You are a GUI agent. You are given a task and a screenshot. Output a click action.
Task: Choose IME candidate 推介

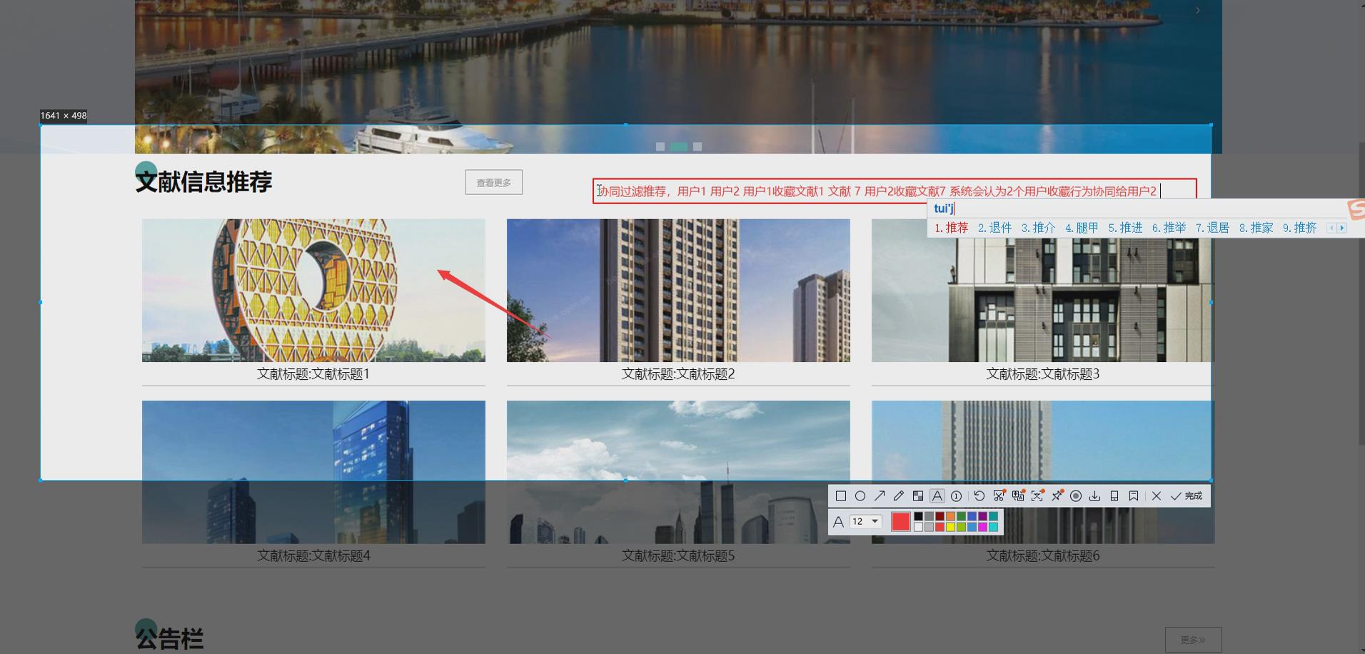click(1038, 228)
